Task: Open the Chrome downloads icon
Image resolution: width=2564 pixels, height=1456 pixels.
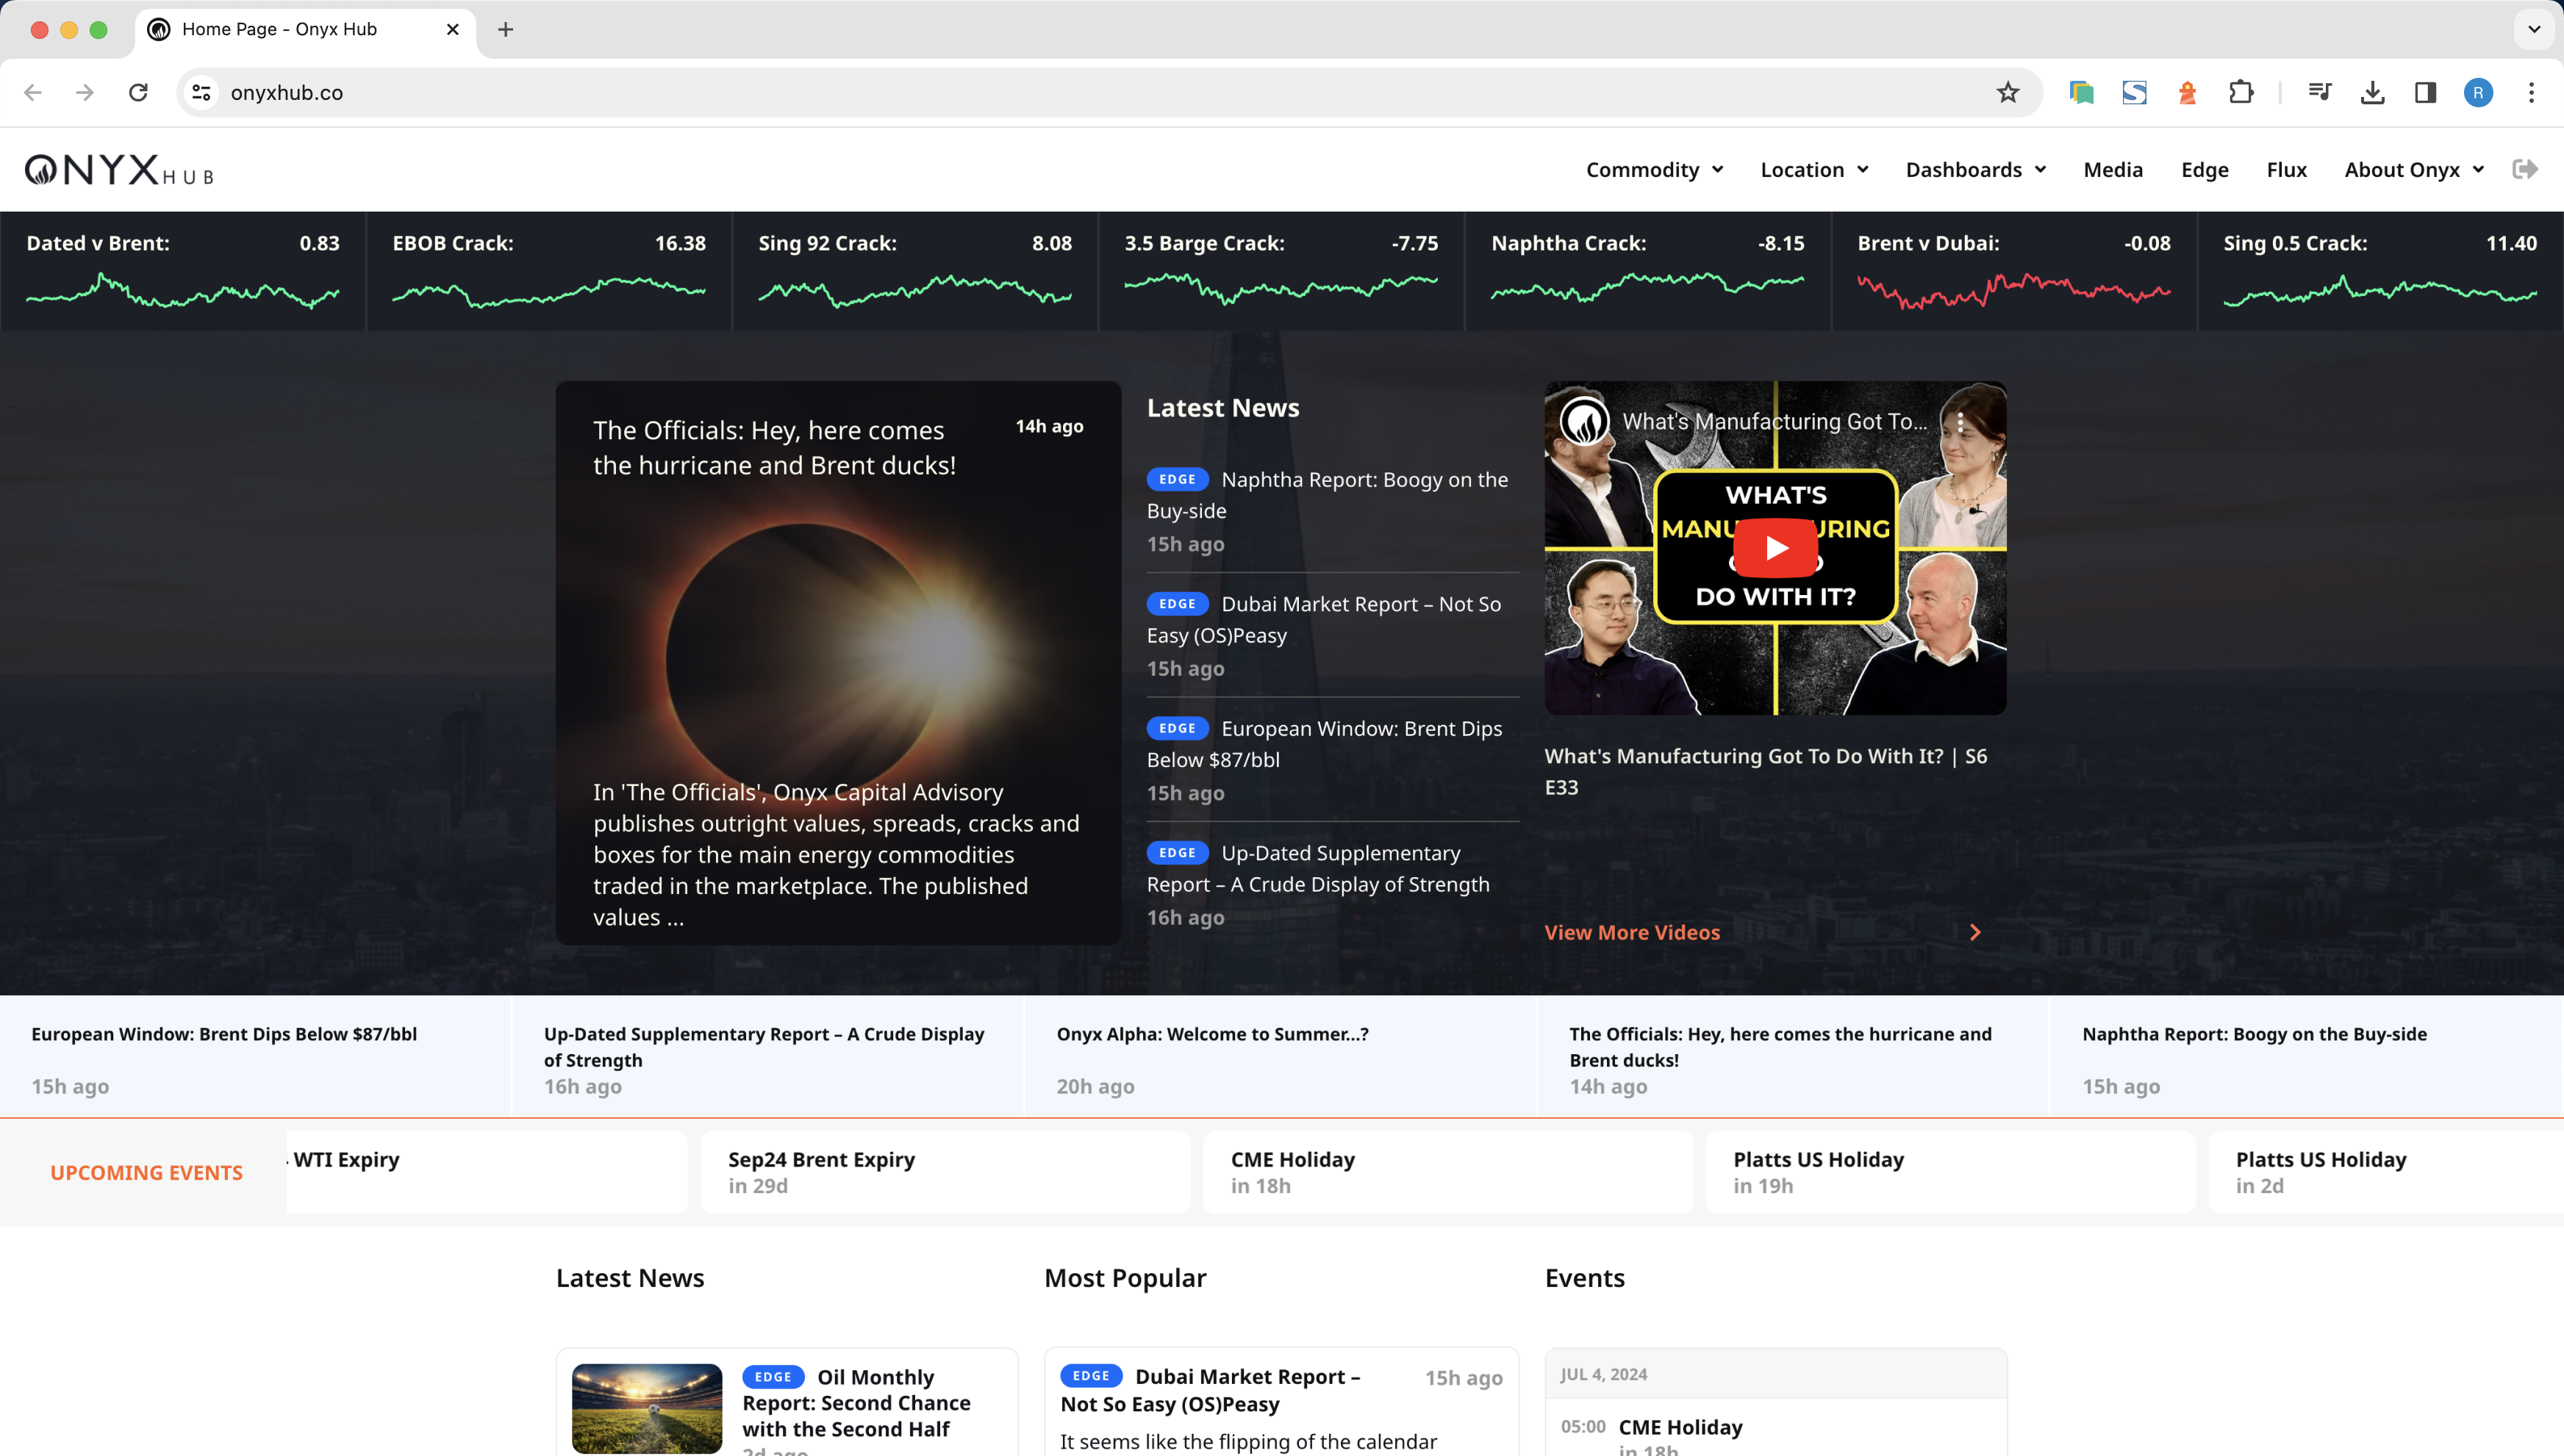Action: coord(2372,92)
